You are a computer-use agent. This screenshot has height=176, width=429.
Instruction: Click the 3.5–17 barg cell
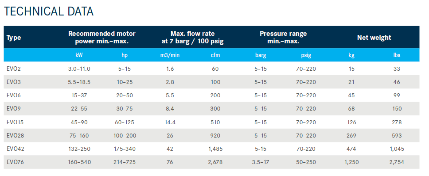261,162
